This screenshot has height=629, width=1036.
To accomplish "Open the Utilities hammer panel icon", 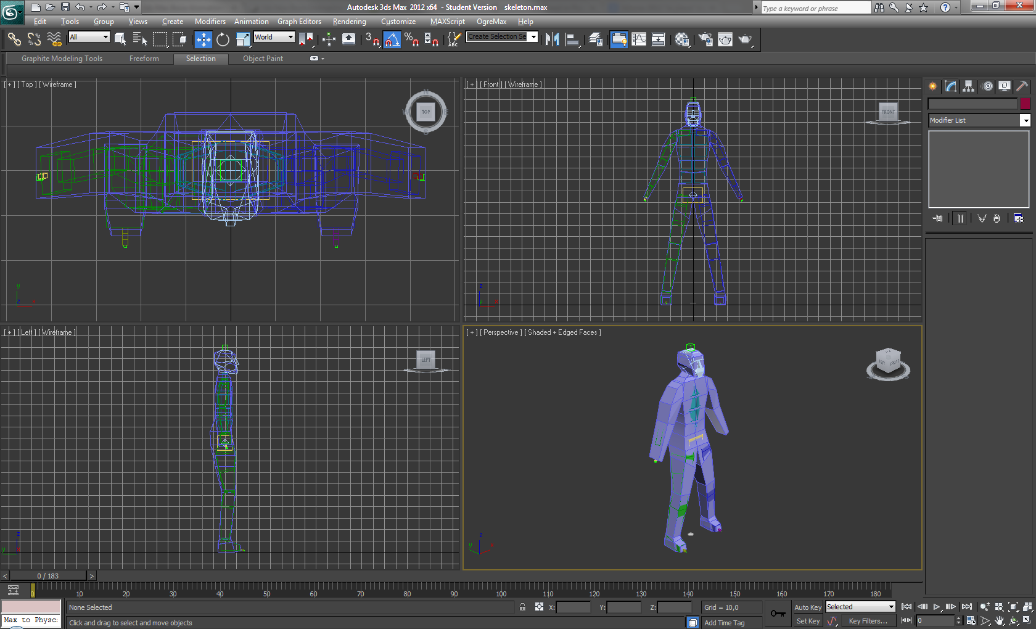I will (1022, 86).
